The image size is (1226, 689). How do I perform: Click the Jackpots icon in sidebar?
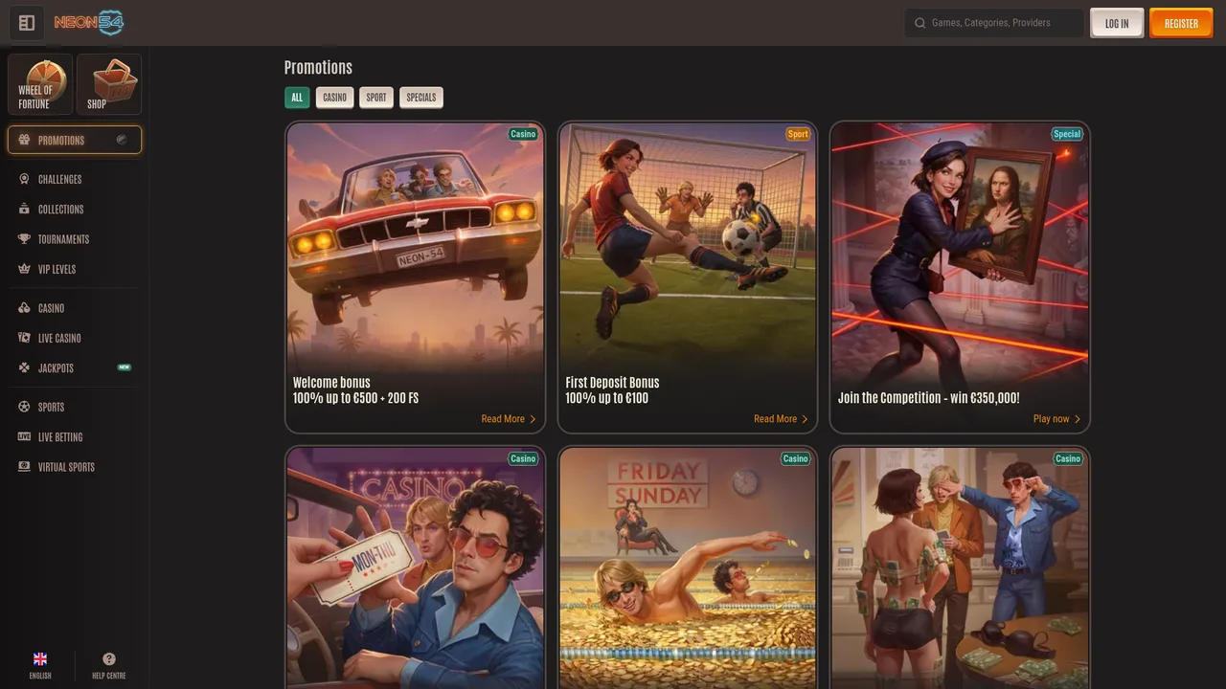click(x=24, y=367)
